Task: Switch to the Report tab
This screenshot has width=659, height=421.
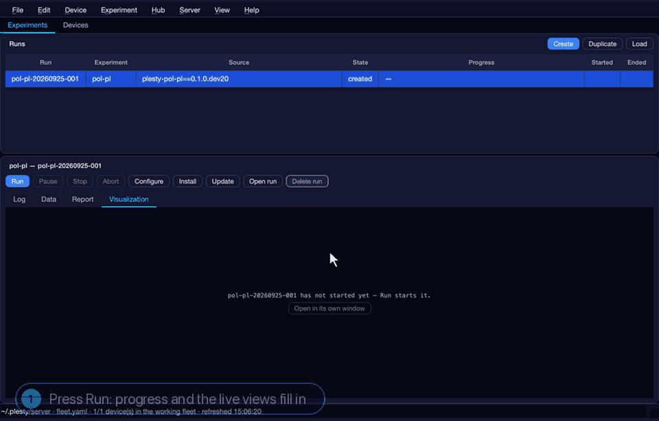Action: point(83,200)
